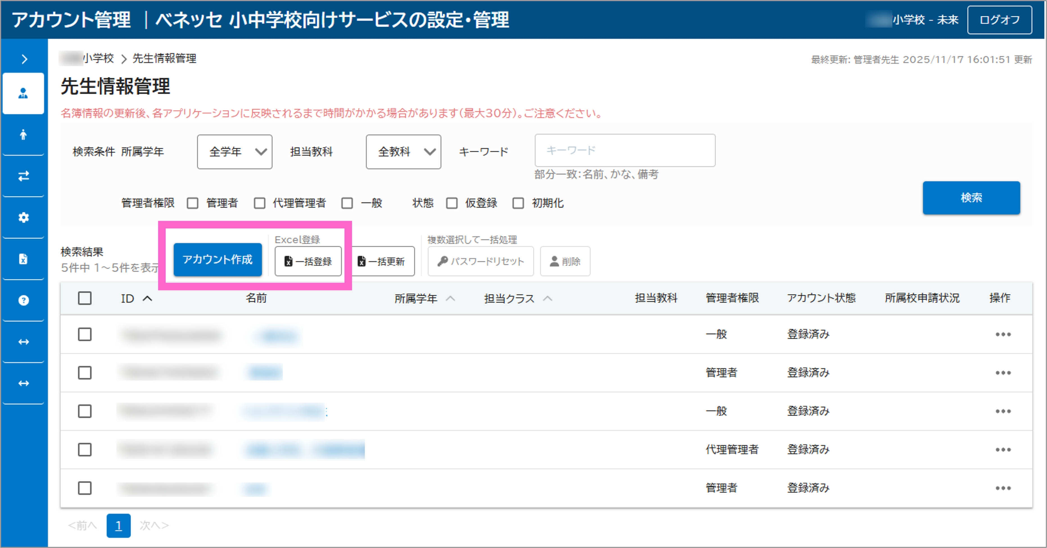Open the first row's three-dot action menu
Screen dimensions: 1047x548
tap(1004, 334)
